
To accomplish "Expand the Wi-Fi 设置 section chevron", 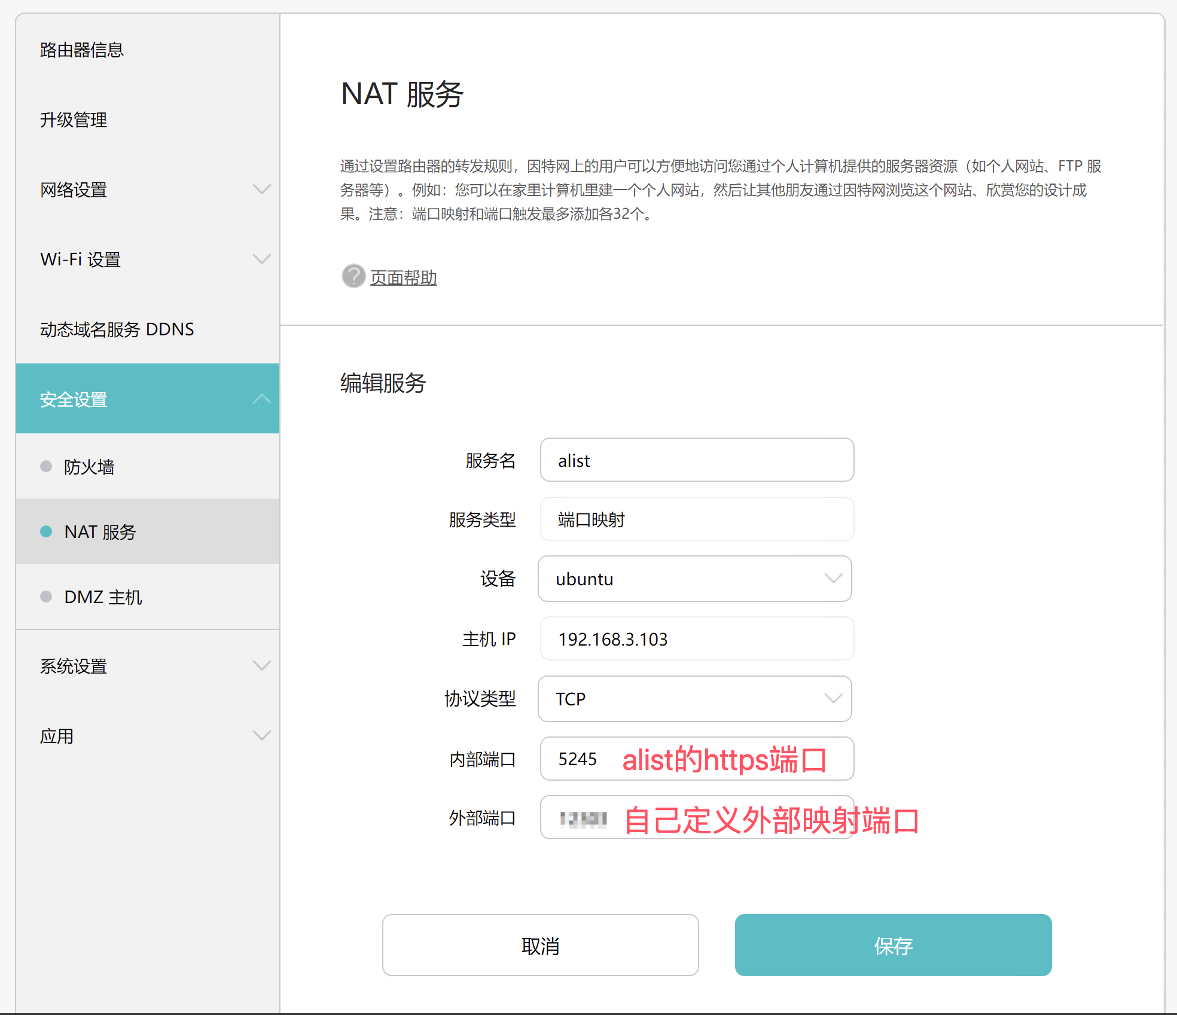I will (x=261, y=259).
